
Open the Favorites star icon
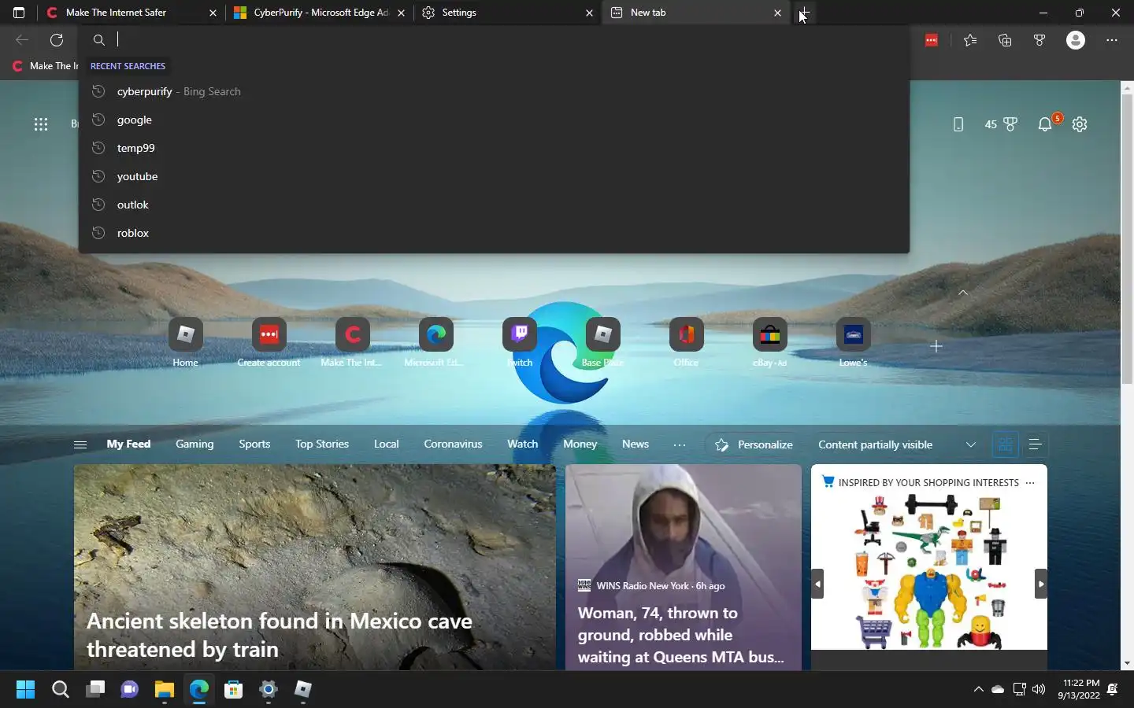970,40
